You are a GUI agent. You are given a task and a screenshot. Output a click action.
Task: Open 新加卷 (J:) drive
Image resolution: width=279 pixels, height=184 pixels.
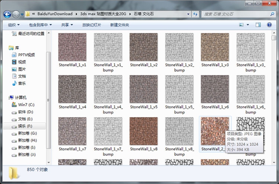pyautogui.click(x=23, y=155)
